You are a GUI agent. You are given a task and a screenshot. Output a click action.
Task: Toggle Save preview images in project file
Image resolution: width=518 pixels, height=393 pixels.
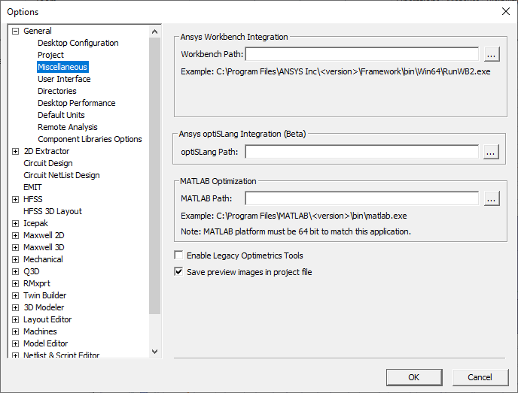179,272
